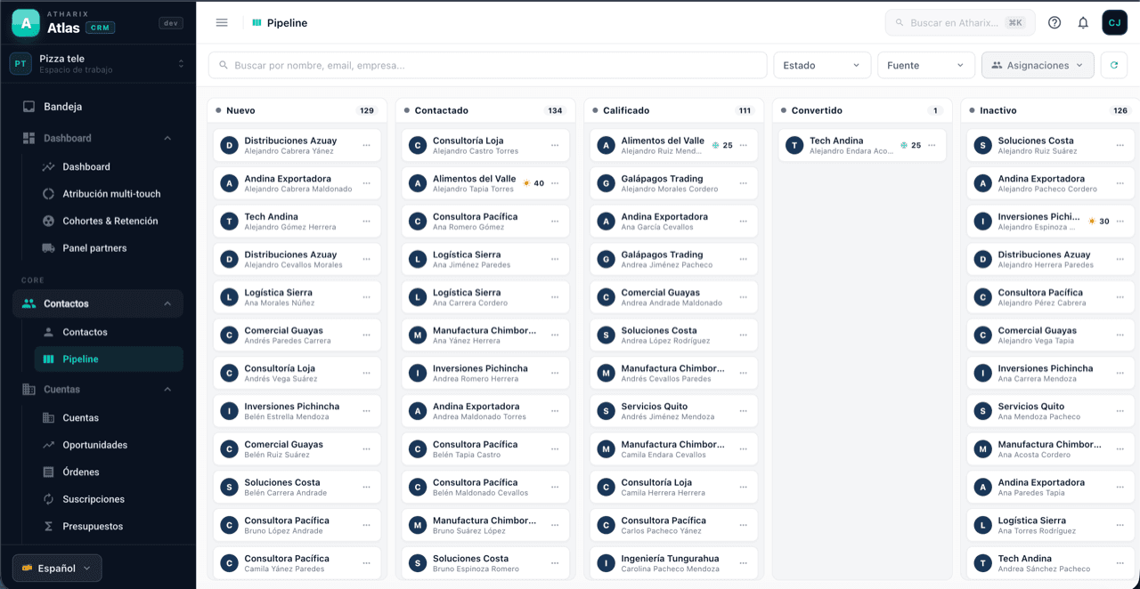Screen dimensions: 1140x589
Task: Open the help question-mark icon
Action: tap(1054, 23)
